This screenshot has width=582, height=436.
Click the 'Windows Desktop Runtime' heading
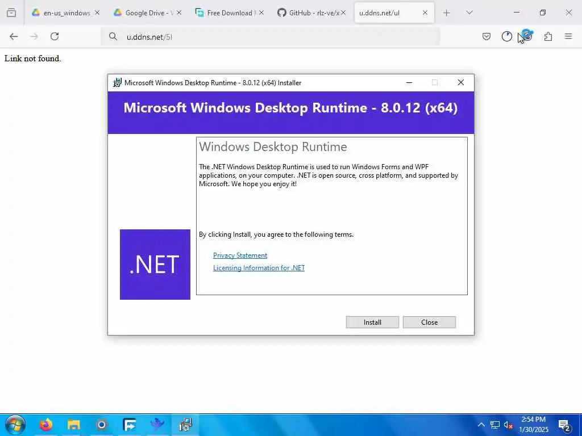coord(273,147)
